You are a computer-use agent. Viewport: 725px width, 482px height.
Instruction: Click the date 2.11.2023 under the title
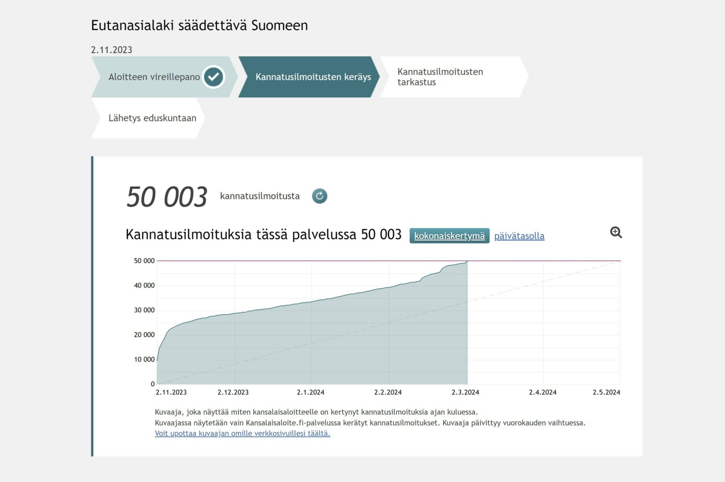tap(111, 50)
